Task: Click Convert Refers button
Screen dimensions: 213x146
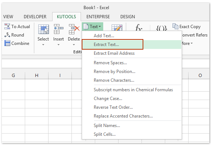Action: pyautogui.click(x=194, y=35)
